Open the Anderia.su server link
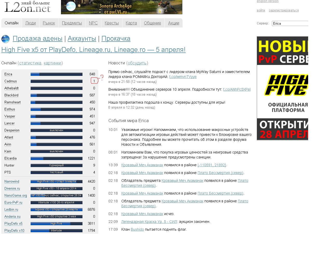 tap(12, 217)
